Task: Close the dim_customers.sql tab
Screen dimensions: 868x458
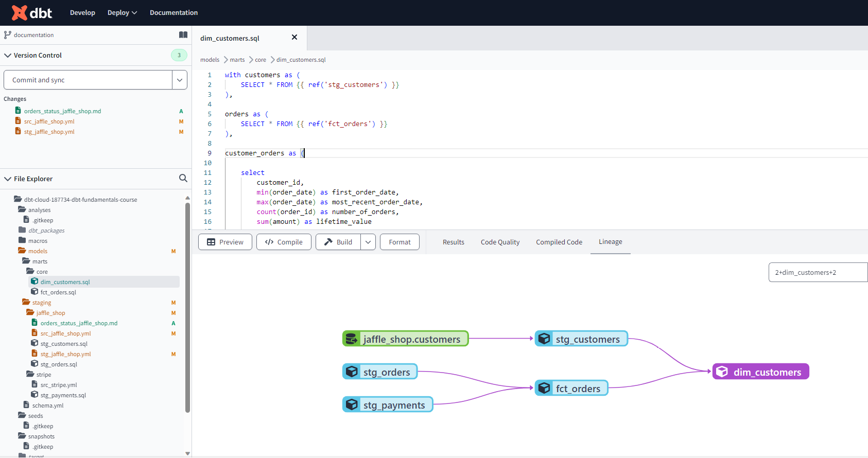Action: (294, 37)
